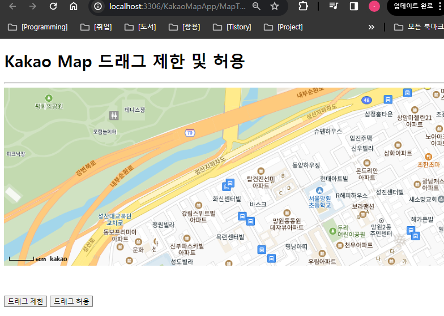Image resolution: width=444 pixels, height=316 pixels.
Task: Click the 성진센터빌 map label
Action: pyautogui.click(x=390, y=192)
